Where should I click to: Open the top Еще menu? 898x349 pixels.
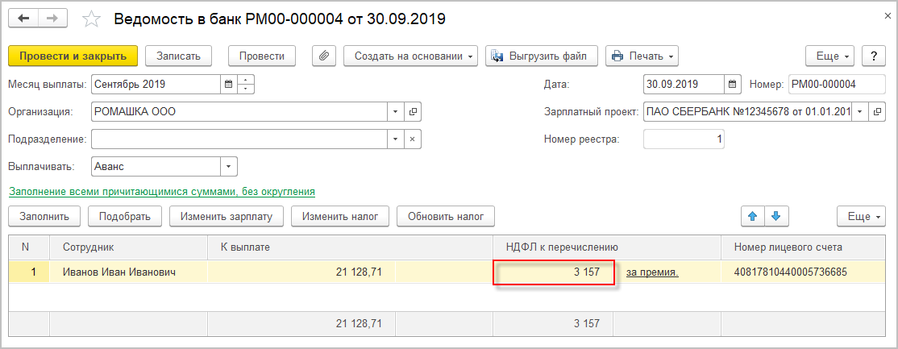pyautogui.click(x=833, y=56)
